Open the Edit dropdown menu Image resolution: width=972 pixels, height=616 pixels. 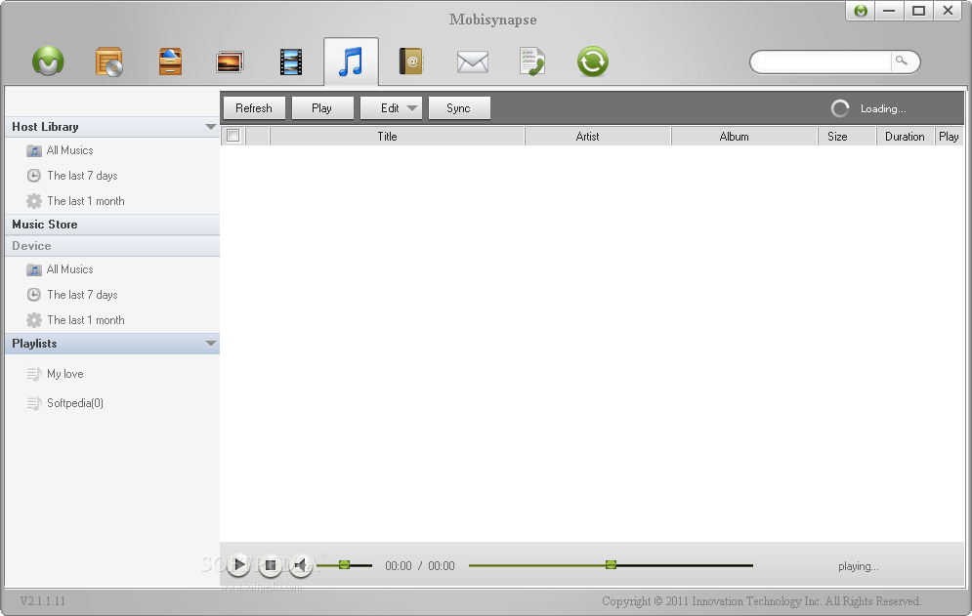coord(391,107)
